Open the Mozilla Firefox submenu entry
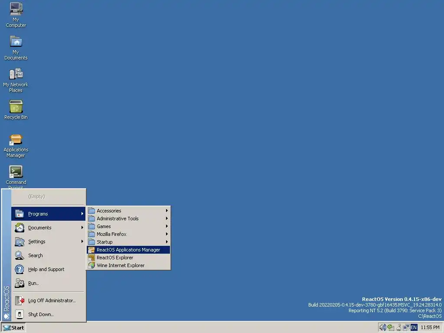444x333 pixels. 128,234
